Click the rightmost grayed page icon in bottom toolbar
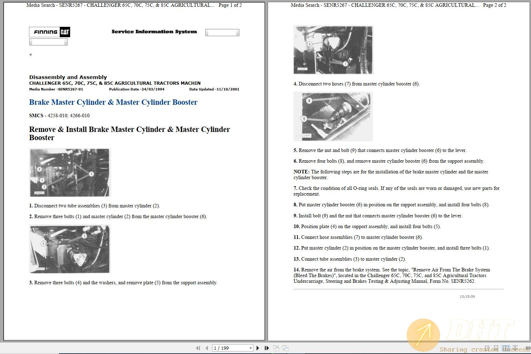531x354 pixels. click(285, 348)
